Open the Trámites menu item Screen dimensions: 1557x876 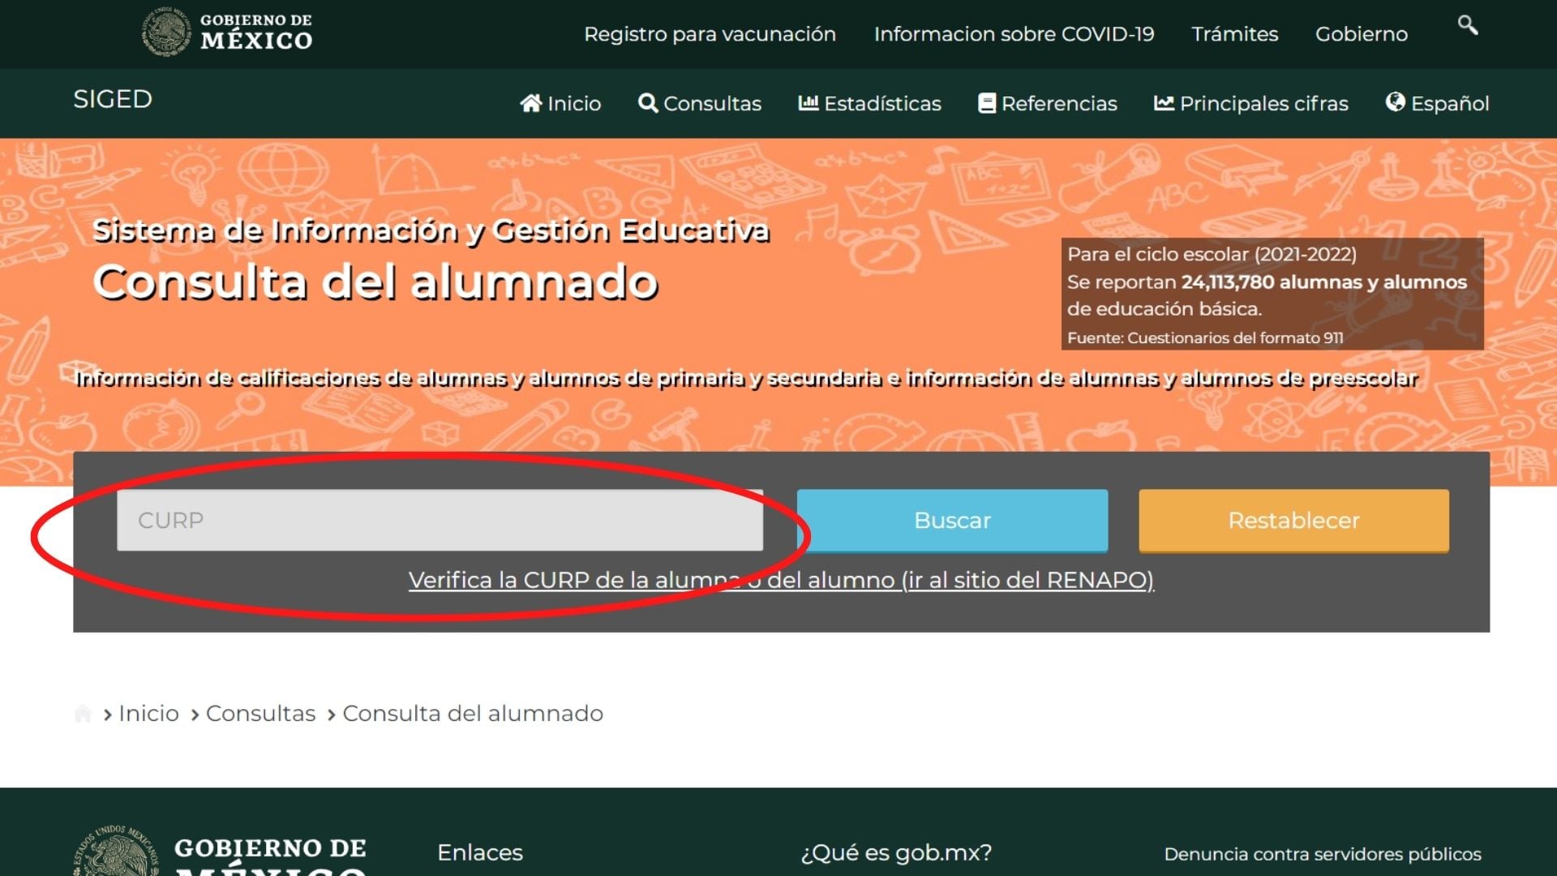pos(1234,34)
